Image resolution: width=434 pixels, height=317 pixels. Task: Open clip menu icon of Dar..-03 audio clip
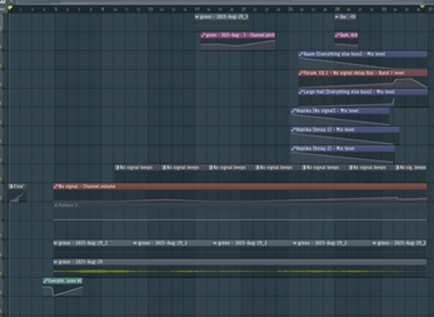tap(337, 17)
